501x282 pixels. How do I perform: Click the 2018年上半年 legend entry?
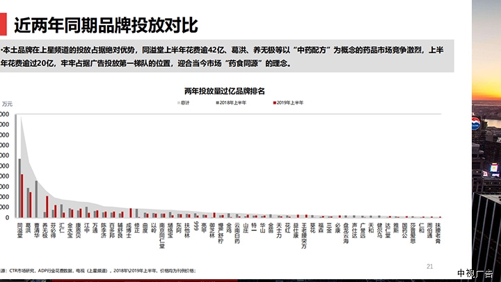(x=232, y=102)
